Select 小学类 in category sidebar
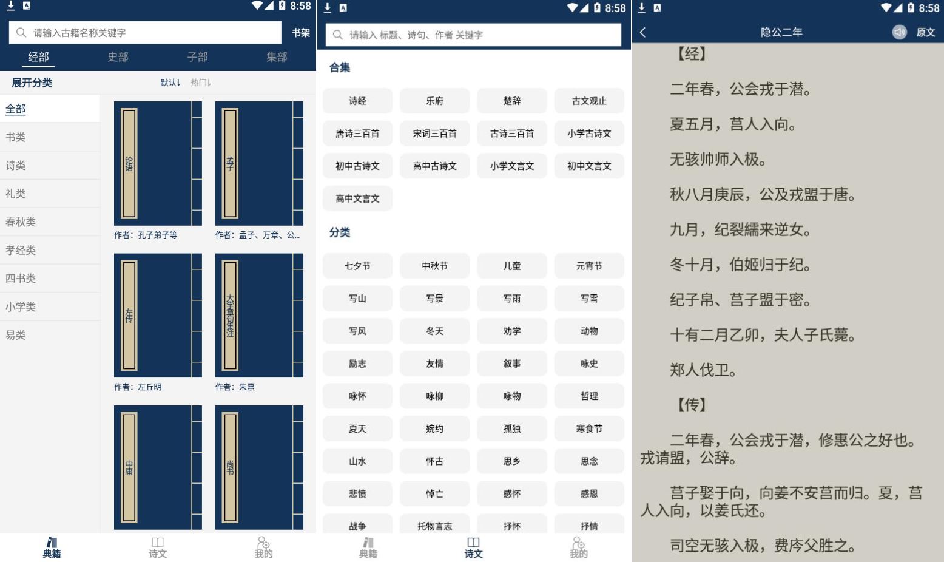The image size is (944, 562). pyautogui.click(x=50, y=307)
